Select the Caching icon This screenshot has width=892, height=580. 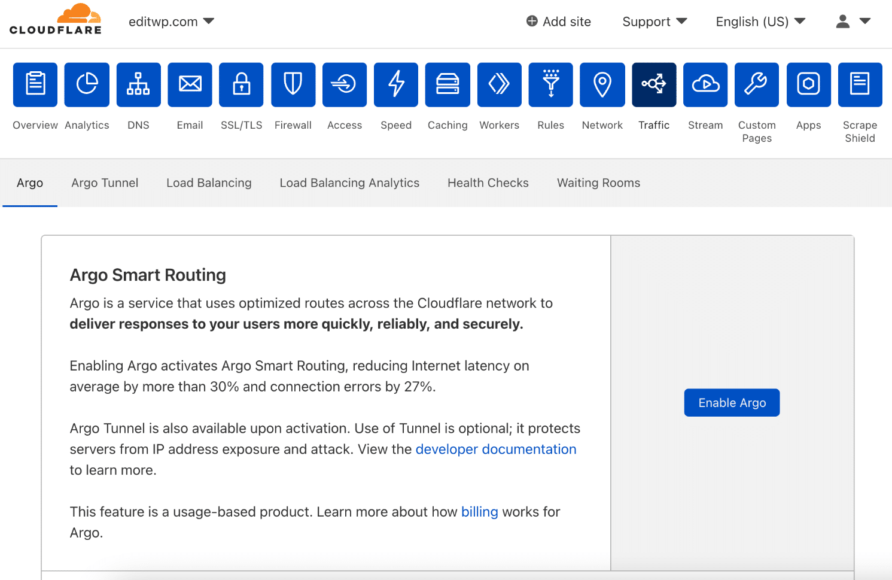(x=447, y=84)
